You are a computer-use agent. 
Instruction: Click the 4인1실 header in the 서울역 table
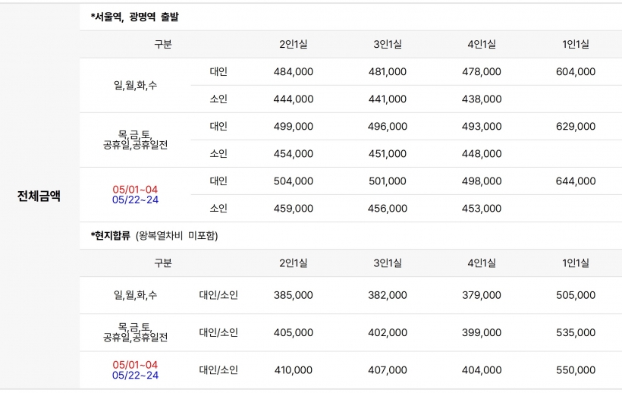[481, 45]
